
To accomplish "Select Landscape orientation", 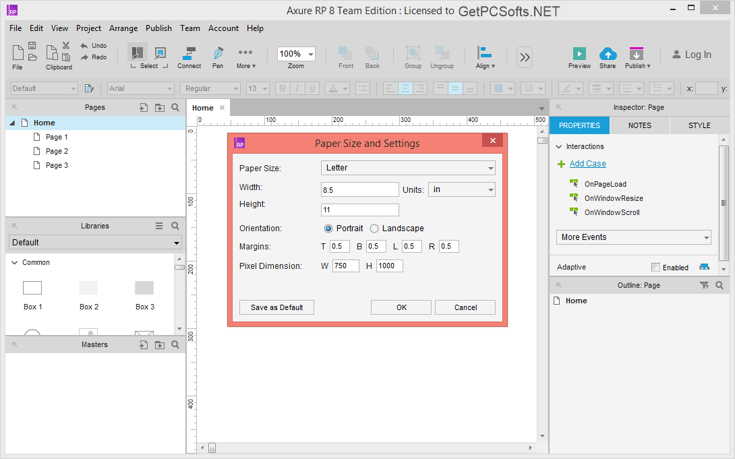I will (374, 228).
